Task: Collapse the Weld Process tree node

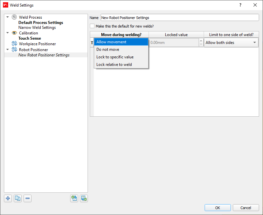Action: pos(8,17)
